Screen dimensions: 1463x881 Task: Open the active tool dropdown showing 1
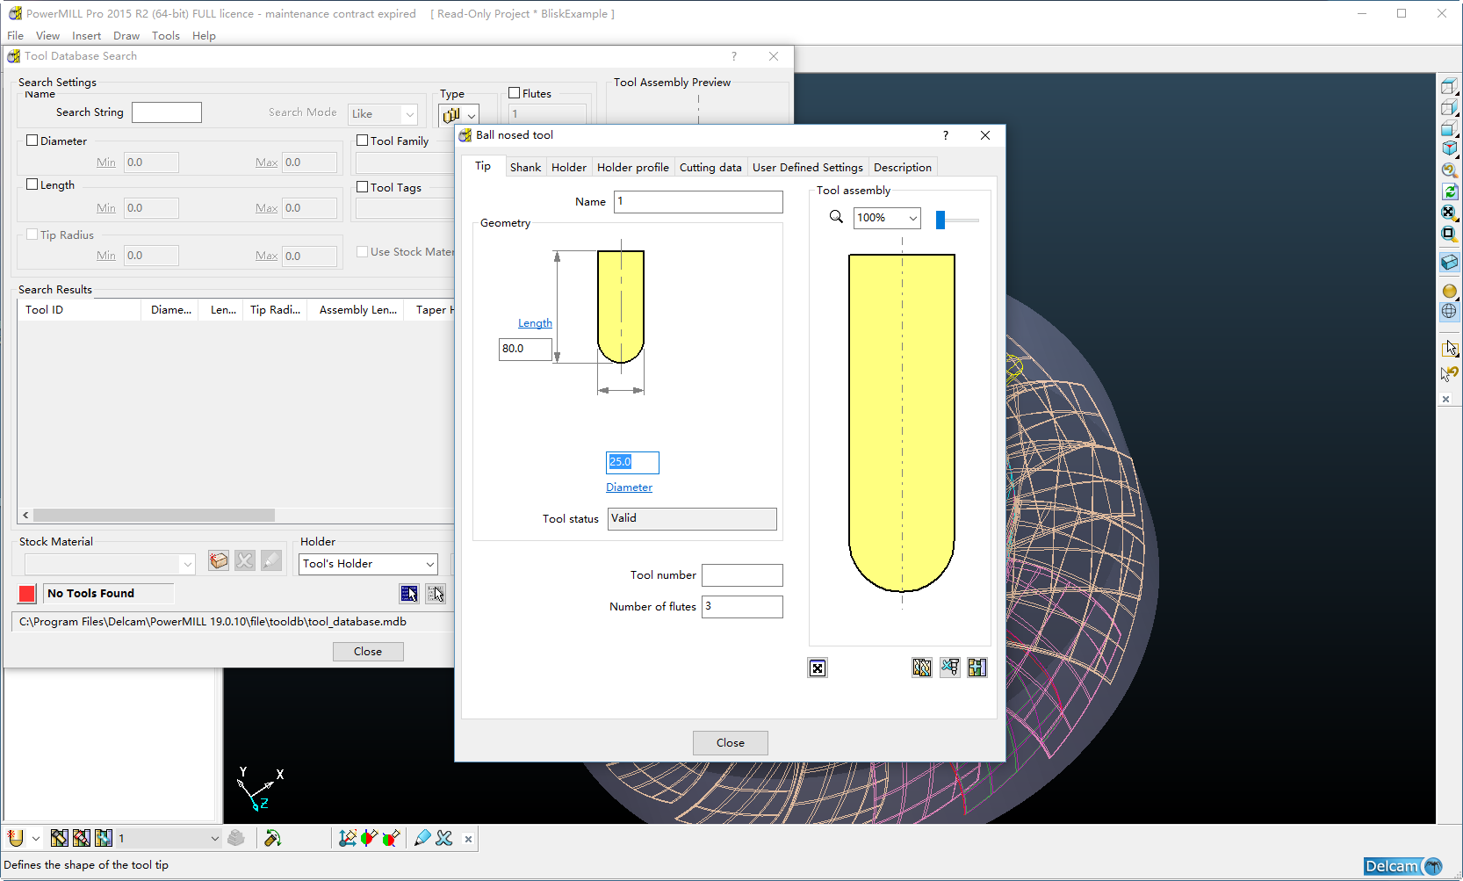tap(169, 838)
